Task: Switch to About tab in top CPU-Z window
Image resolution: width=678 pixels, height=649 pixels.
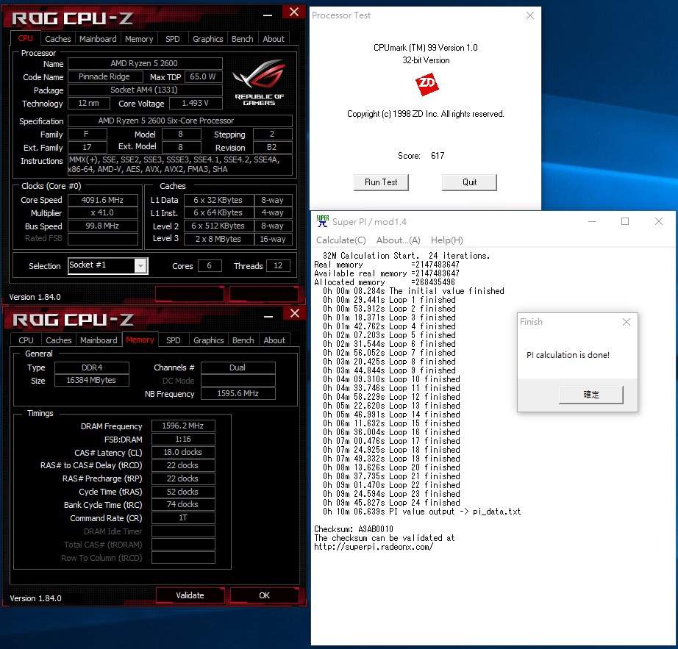Action: (274, 39)
